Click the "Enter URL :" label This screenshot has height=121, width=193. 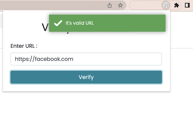click(x=24, y=46)
